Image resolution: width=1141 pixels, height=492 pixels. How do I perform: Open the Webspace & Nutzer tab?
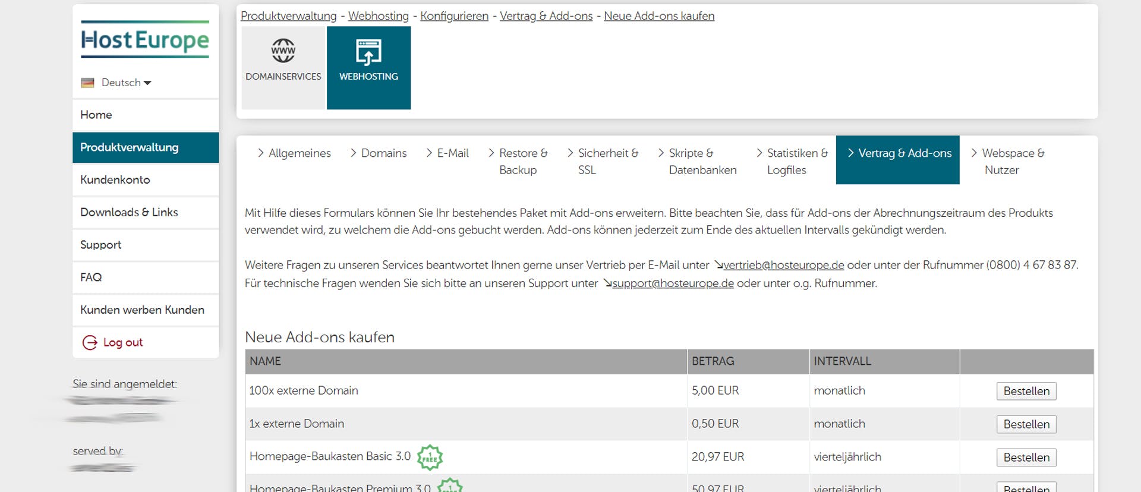tap(1007, 161)
